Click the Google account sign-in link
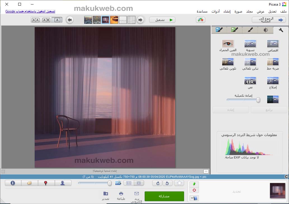This screenshot has width=289, height=204. (x=30, y=11)
